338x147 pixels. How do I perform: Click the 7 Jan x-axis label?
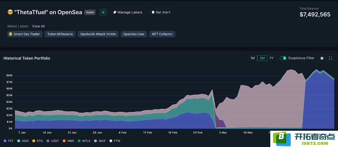tap(22, 133)
